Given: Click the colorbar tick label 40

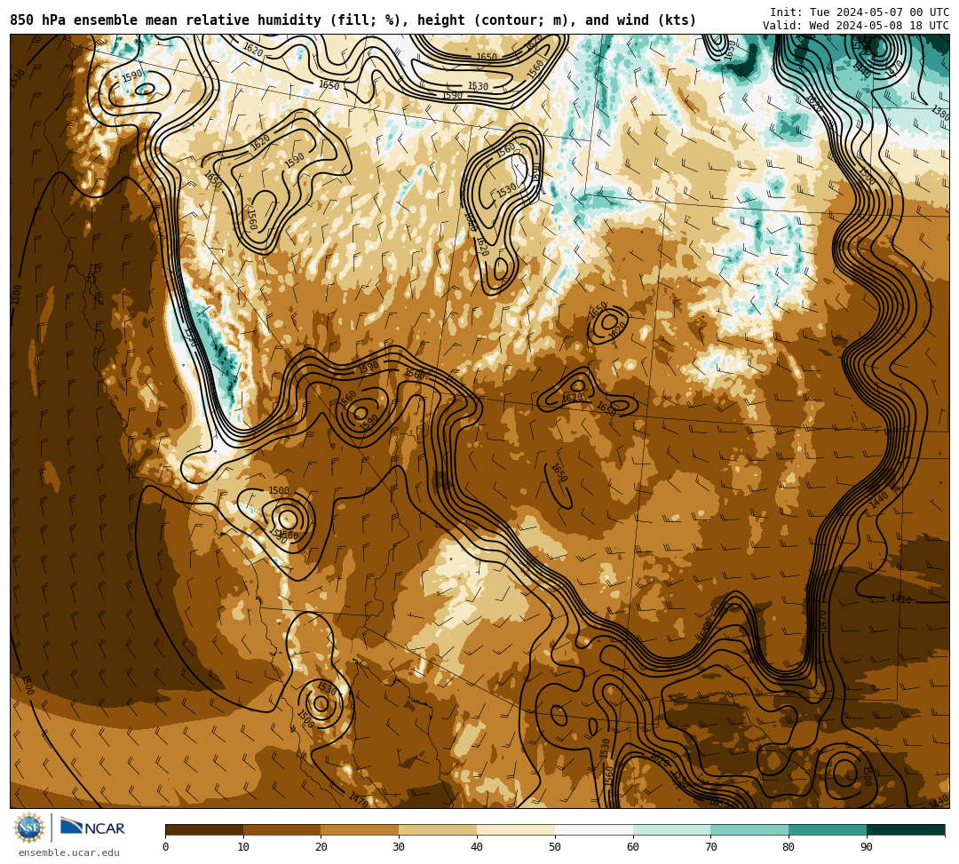Looking at the screenshot, I should [x=477, y=847].
